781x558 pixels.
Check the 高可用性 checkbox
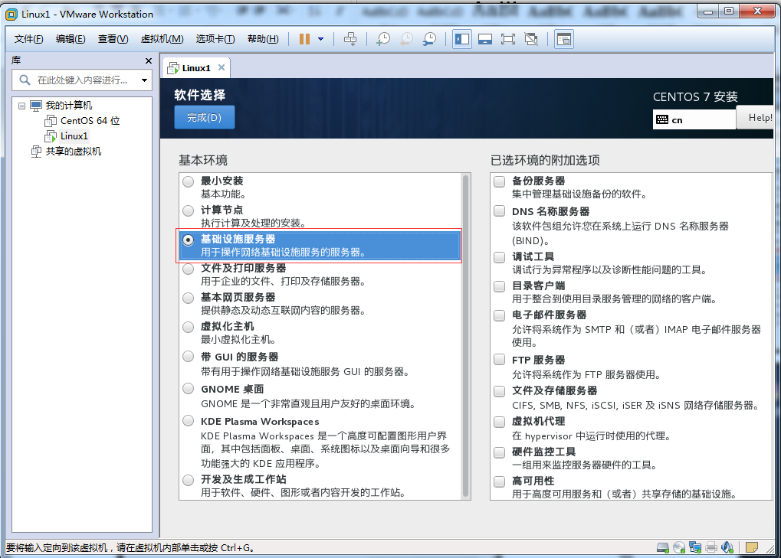click(499, 481)
